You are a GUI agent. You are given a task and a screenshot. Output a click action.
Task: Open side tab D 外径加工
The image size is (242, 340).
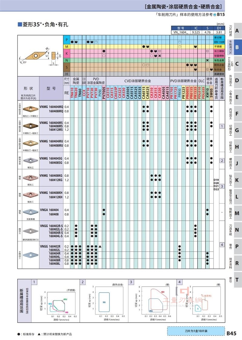tap(234, 80)
